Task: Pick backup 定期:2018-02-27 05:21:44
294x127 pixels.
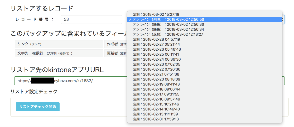Action: pos(205,44)
